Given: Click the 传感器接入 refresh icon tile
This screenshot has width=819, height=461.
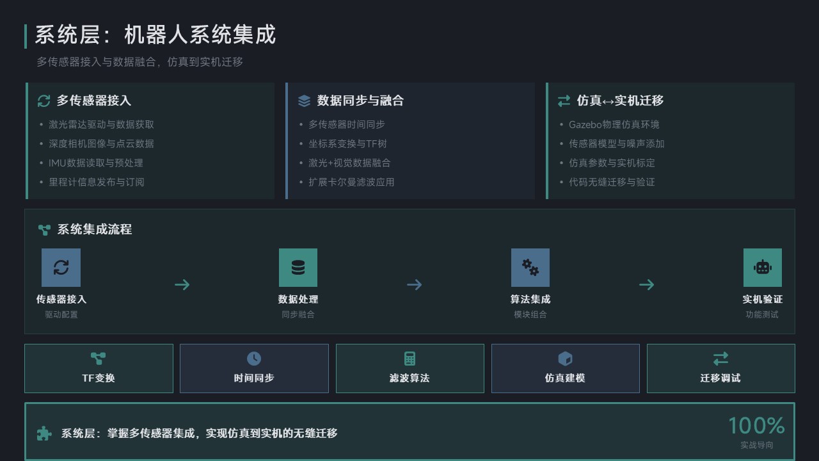Looking at the screenshot, I should (x=61, y=268).
